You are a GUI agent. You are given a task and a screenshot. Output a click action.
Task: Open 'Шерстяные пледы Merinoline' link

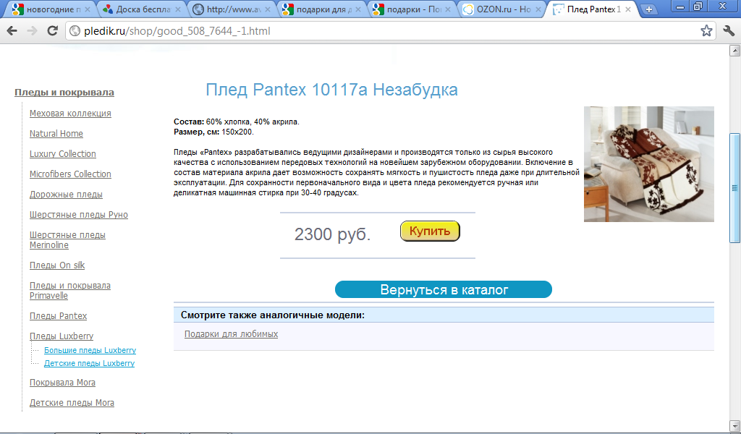point(67,240)
